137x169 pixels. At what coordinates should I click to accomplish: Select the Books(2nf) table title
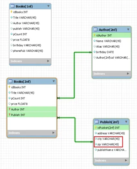[x=22, y=82]
